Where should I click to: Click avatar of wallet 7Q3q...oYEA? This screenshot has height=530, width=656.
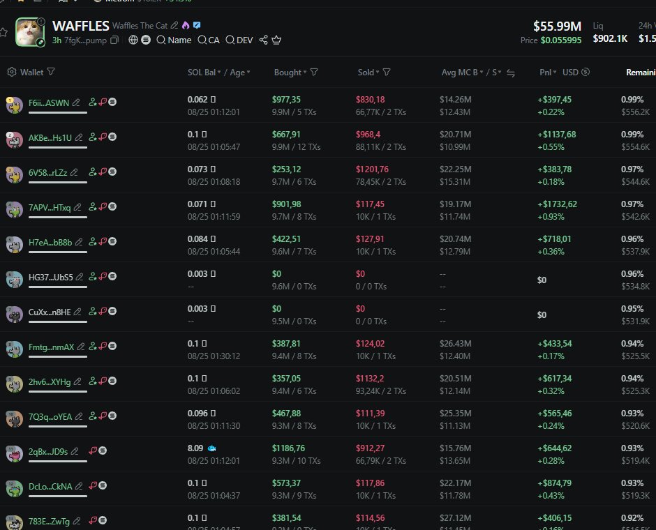(x=14, y=418)
